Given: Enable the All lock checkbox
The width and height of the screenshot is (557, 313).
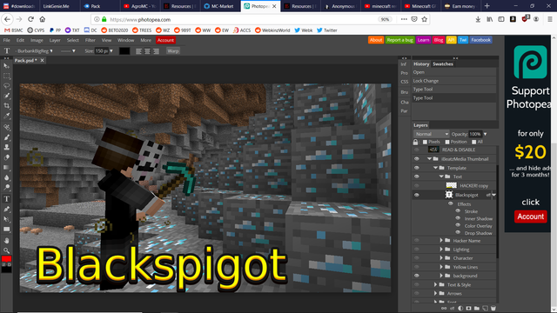Looking at the screenshot, I should click(473, 142).
